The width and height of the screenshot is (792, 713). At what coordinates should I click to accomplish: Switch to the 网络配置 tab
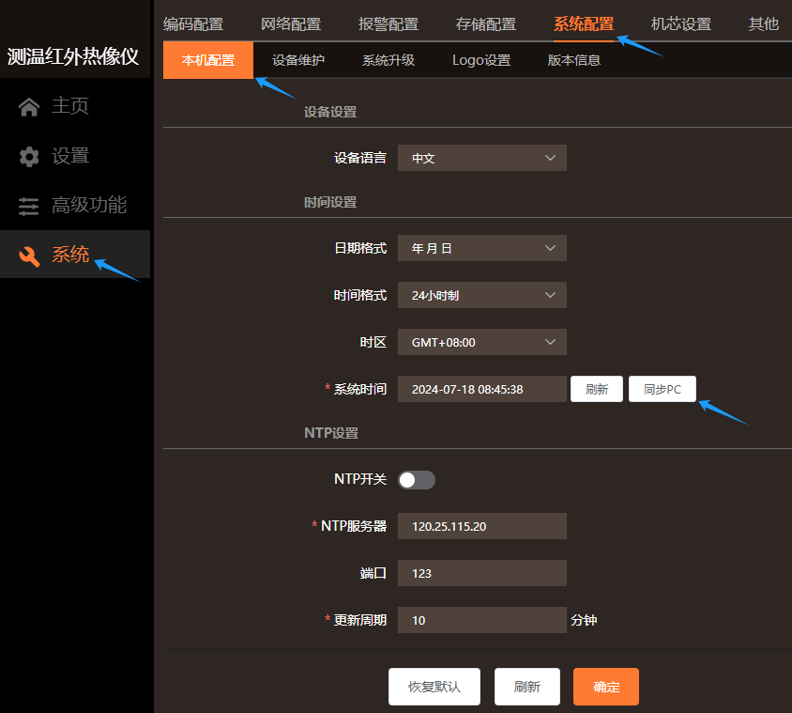tap(291, 24)
